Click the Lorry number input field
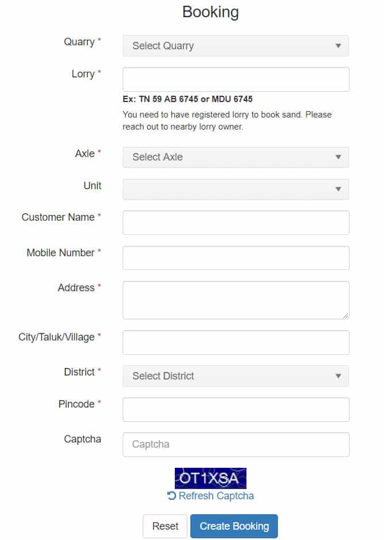The image size is (384, 540). pyautogui.click(x=236, y=79)
